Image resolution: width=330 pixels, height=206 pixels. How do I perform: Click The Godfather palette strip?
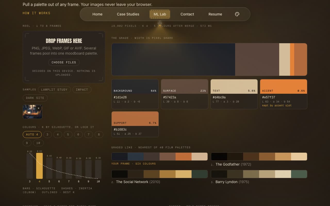tap(259, 157)
